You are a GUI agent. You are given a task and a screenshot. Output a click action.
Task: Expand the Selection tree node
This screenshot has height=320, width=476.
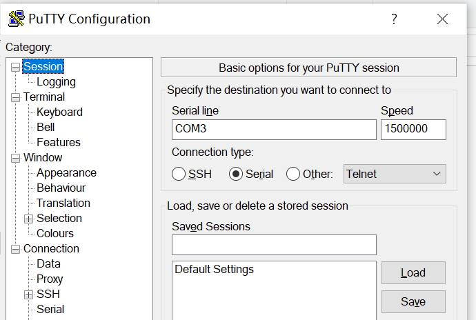coord(28,219)
